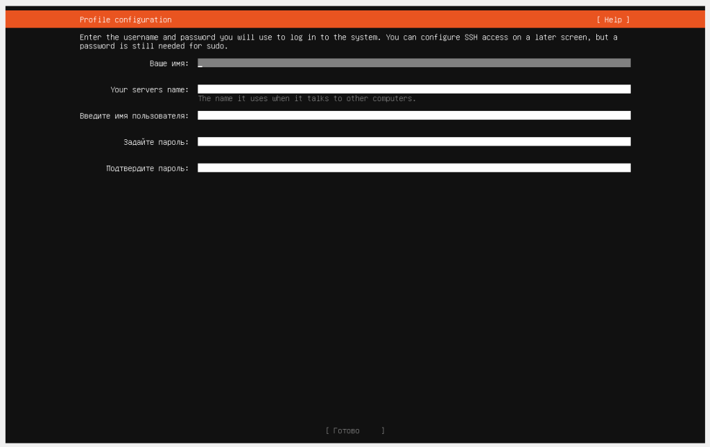Click the Profile configuration title
This screenshot has width=710, height=447.
tap(125, 20)
